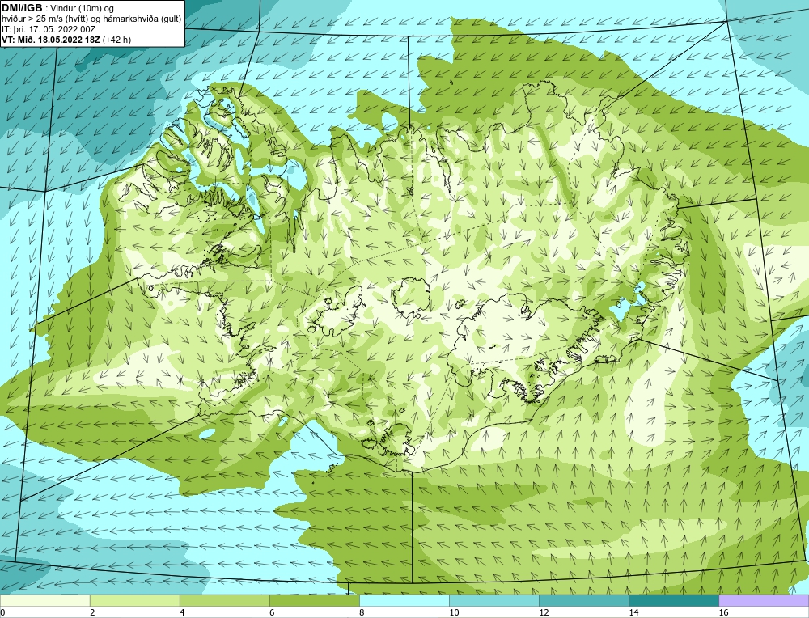809x618 pixels.
Task: Click the 14–16 m/s dark teal swatch
Action: point(673,600)
